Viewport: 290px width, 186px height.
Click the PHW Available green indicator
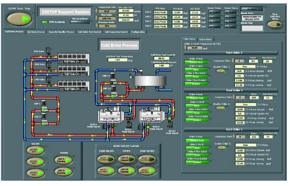(x=44, y=22)
